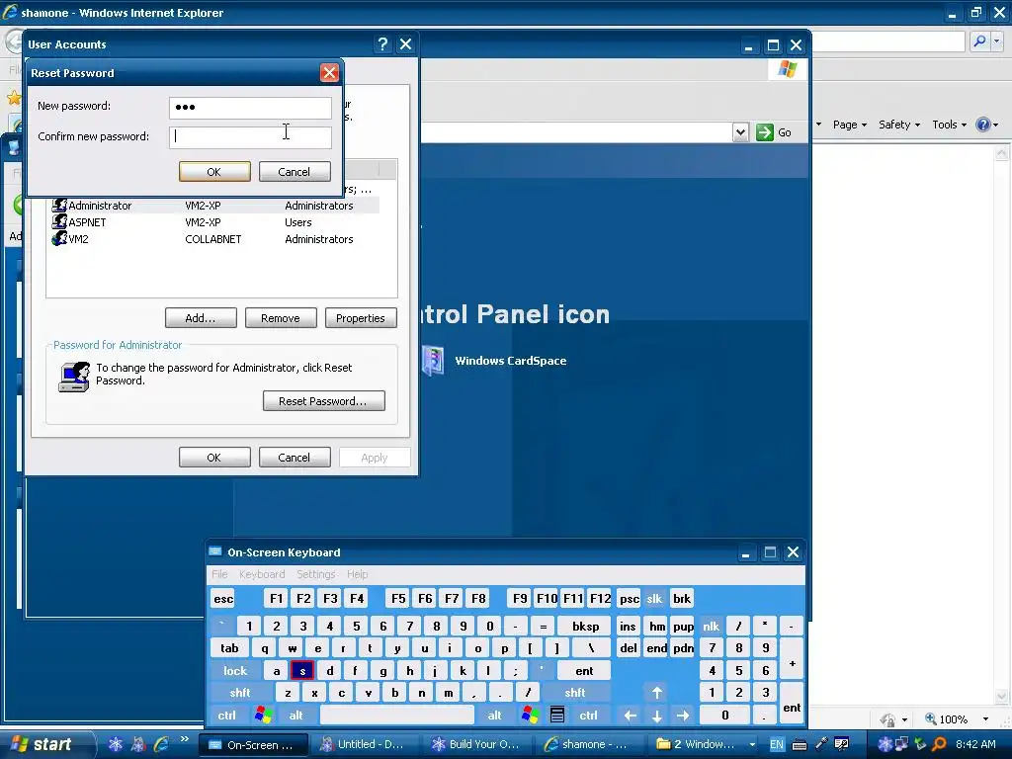
Task: Click the Remove button in User Accounts
Action: click(x=281, y=317)
